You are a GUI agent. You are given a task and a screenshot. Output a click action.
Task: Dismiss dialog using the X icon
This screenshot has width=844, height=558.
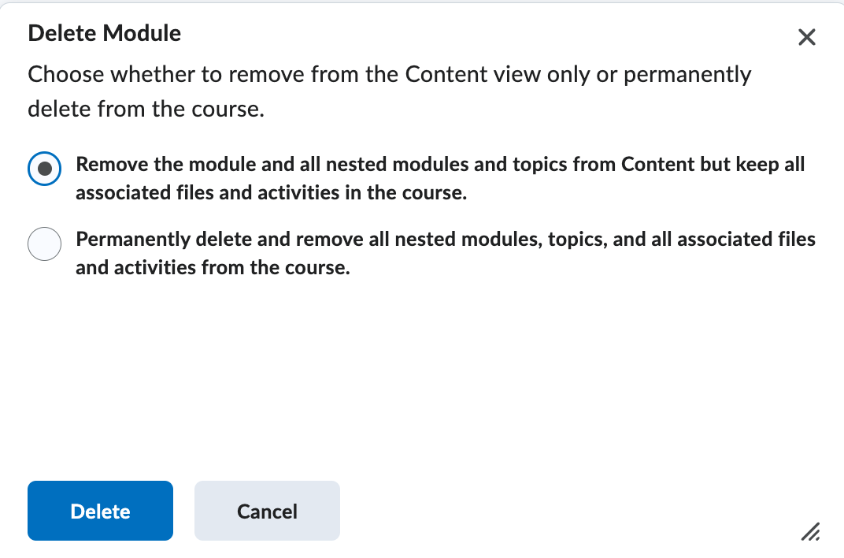[x=806, y=37]
